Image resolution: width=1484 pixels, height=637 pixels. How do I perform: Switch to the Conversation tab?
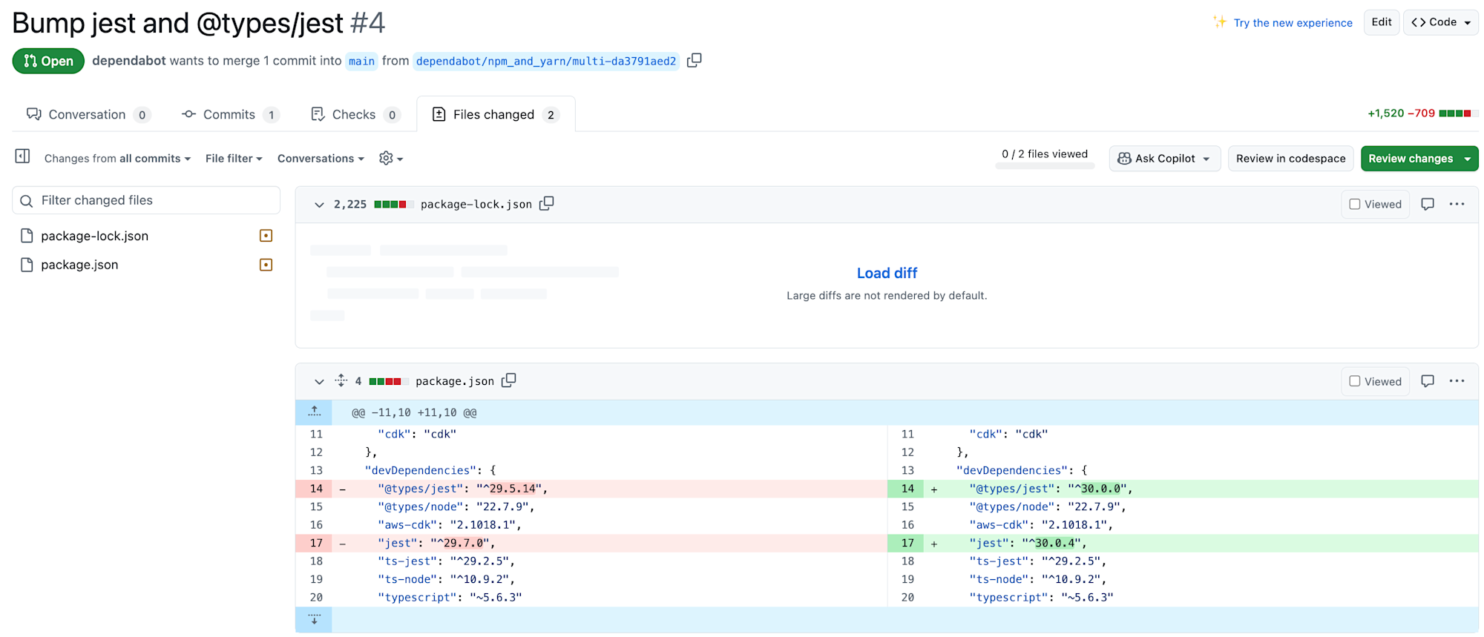coord(88,114)
